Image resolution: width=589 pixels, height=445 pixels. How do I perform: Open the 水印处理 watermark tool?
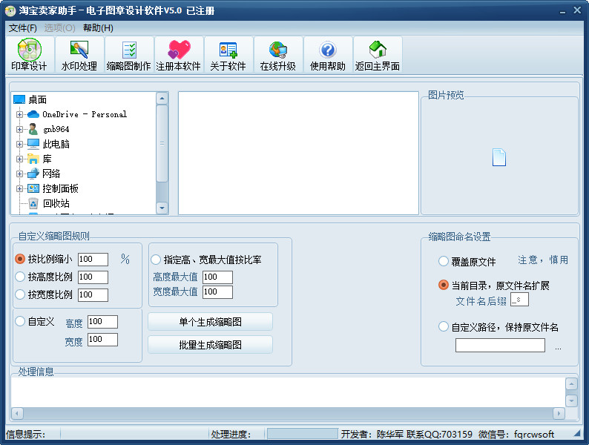[79, 54]
